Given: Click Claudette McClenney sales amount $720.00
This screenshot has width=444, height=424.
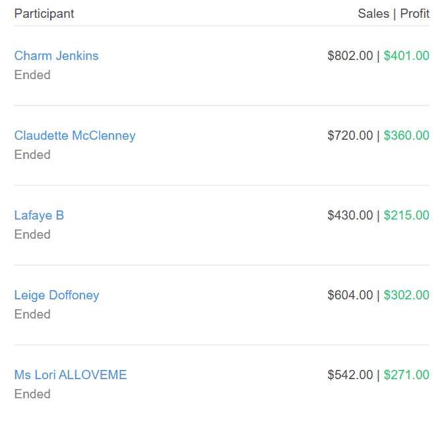Looking at the screenshot, I should point(350,136).
